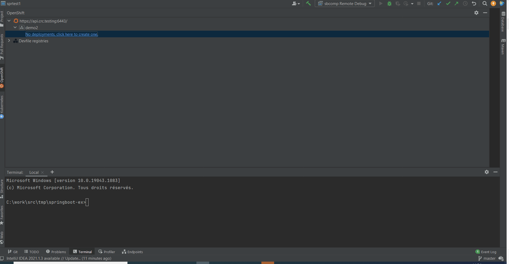Image resolution: width=509 pixels, height=264 pixels.
Task: Open the JetBrains Space icon
Action: click(x=502, y=3)
